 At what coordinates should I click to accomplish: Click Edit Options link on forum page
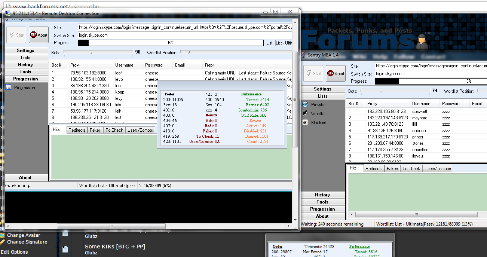click(x=14, y=252)
